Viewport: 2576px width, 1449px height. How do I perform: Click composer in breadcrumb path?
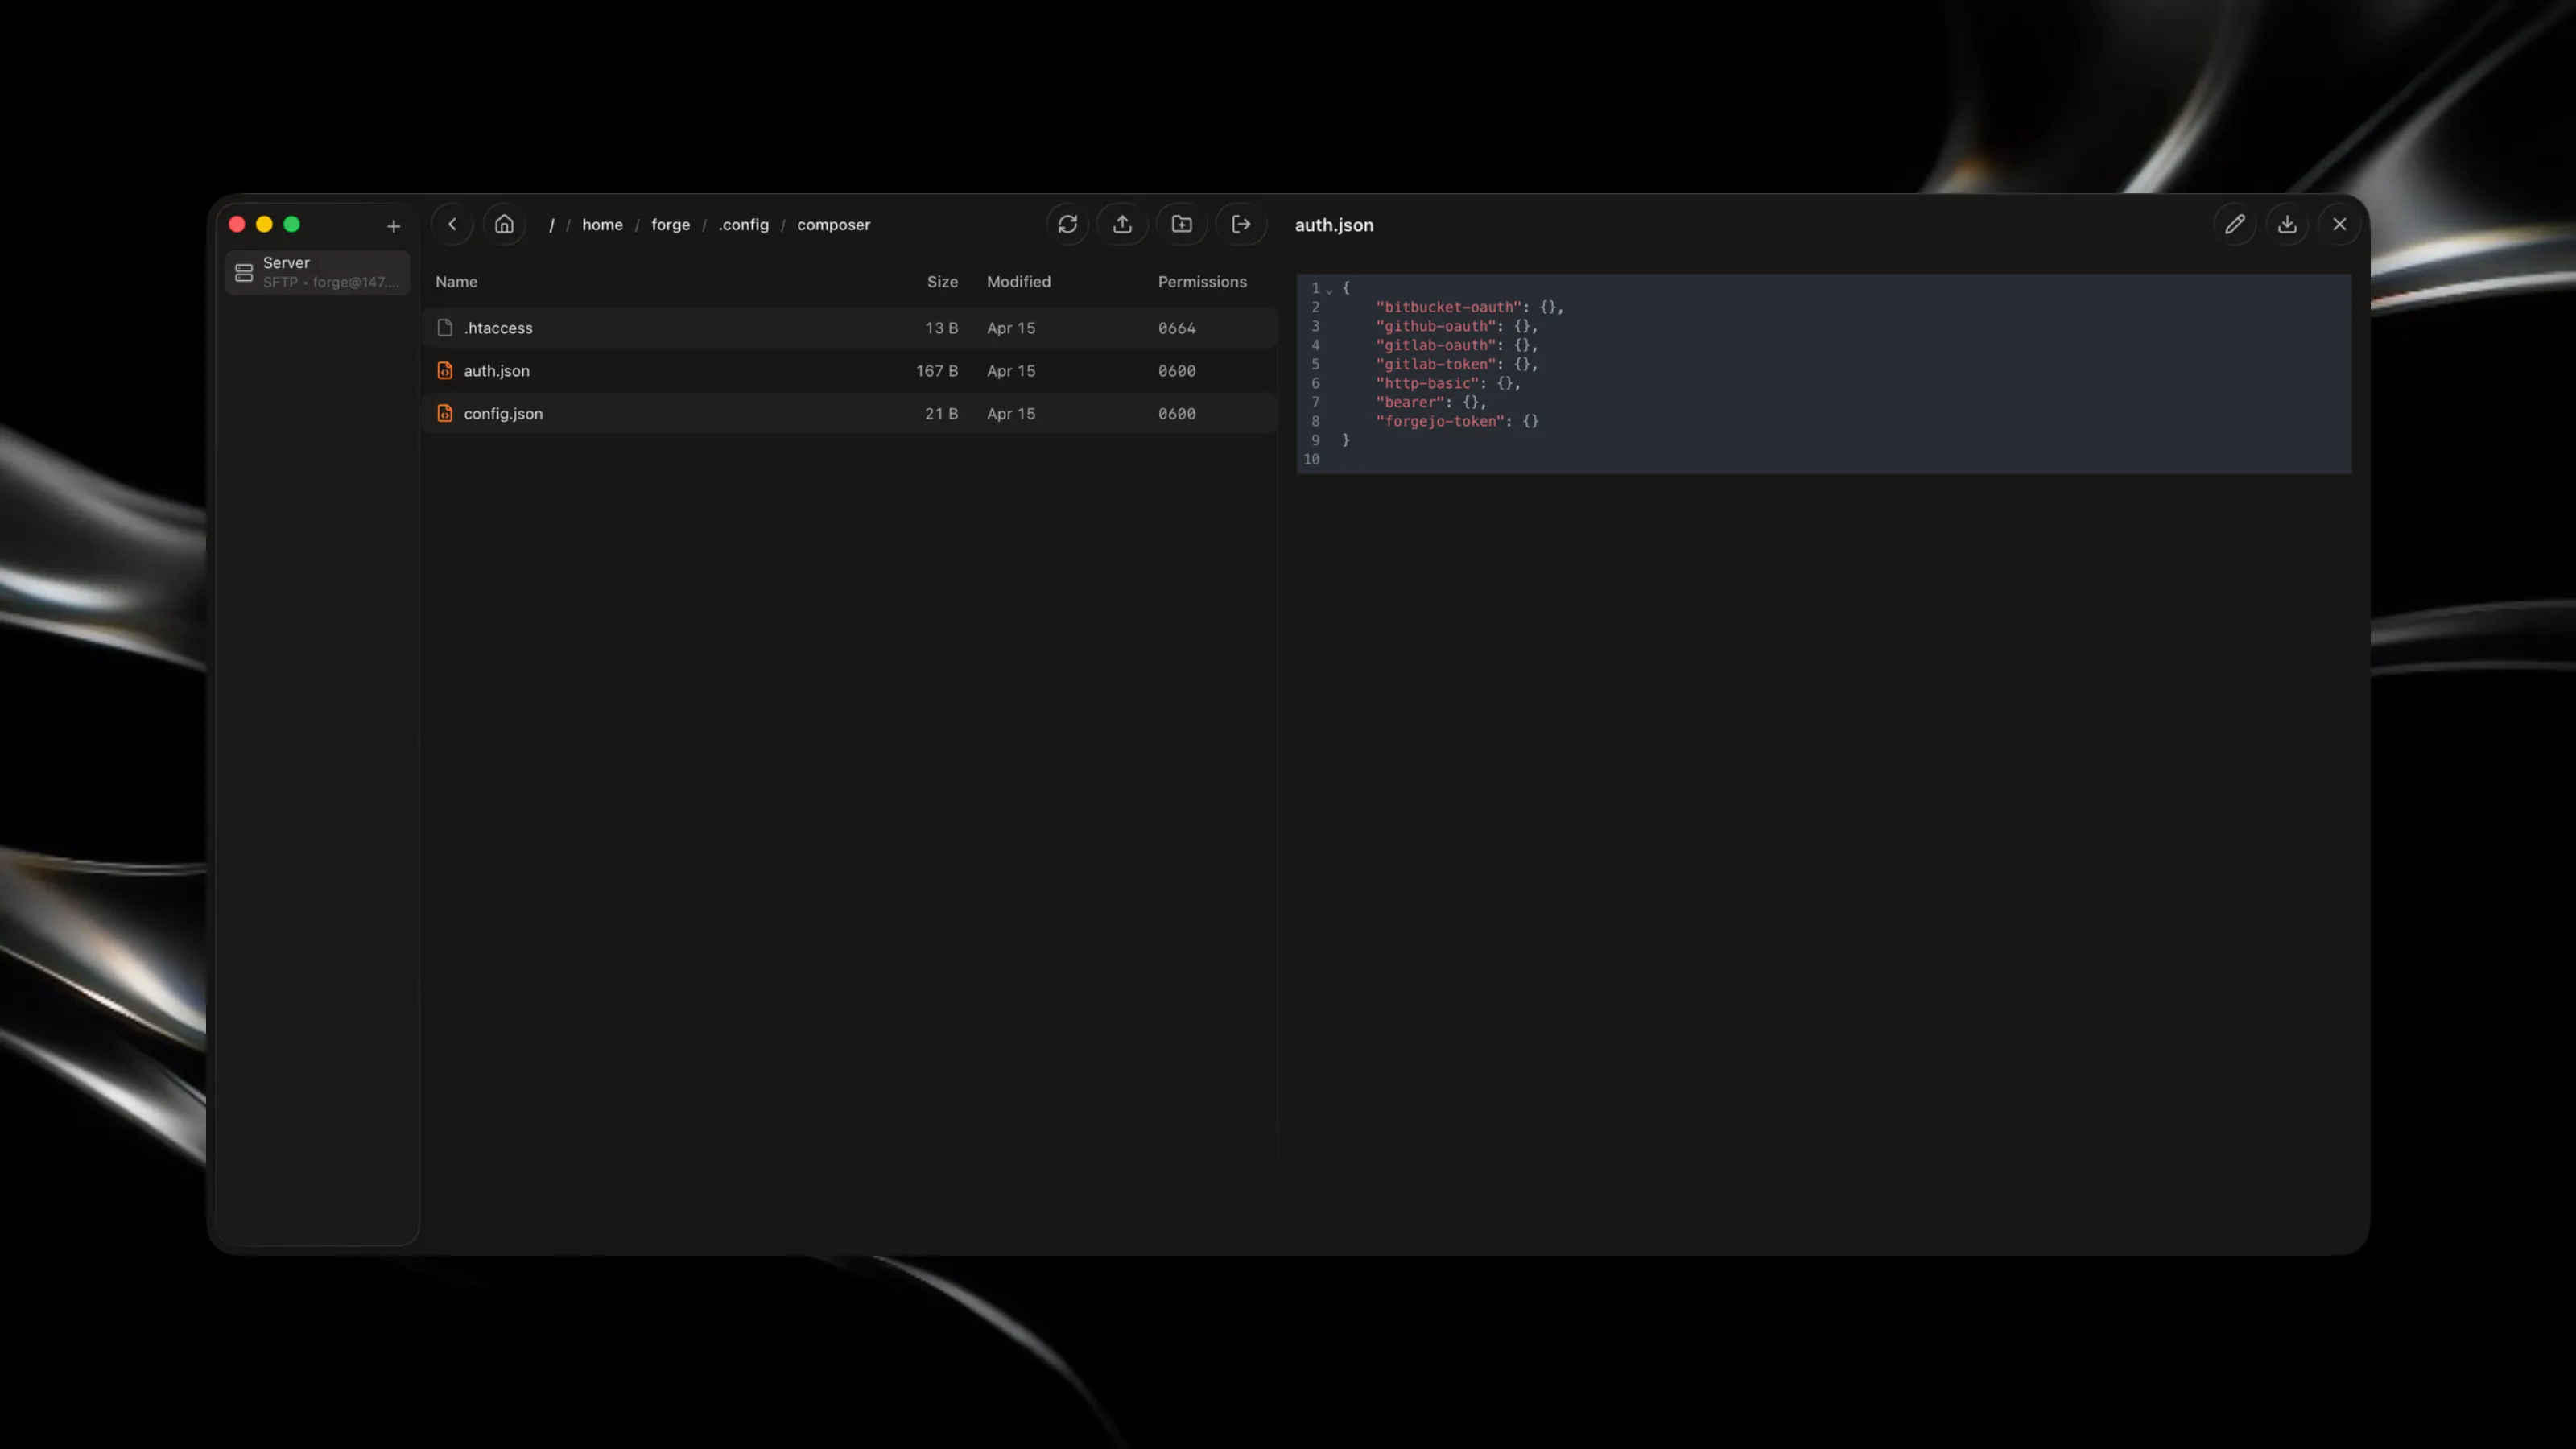[833, 225]
